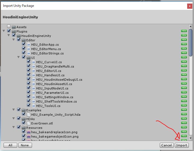The height and width of the screenshot is (151, 194).
Task: Uncheck the Resources folder checkbox
Action: 19,127
